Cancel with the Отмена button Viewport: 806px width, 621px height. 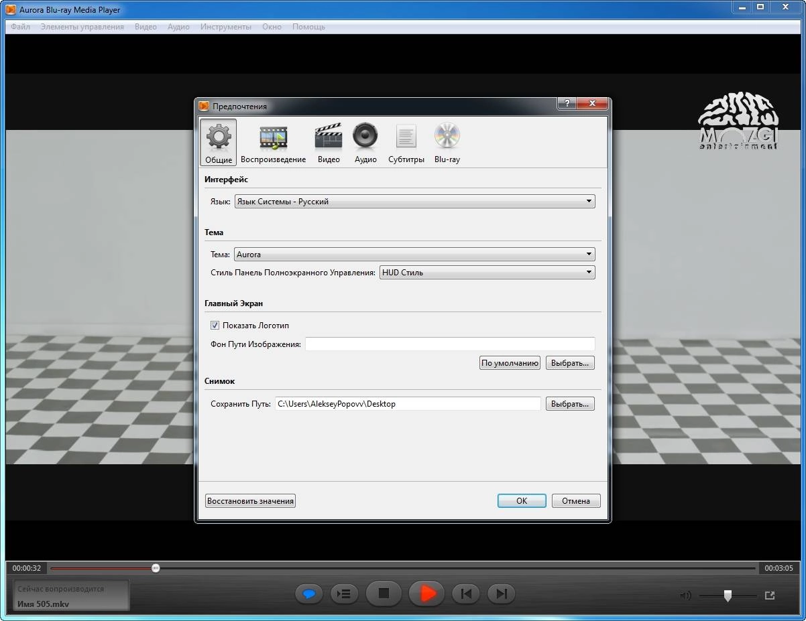point(576,501)
